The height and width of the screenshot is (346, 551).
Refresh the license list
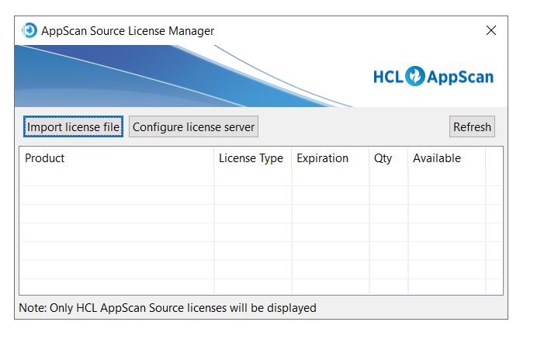pyautogui.click(x=472, y=126)
